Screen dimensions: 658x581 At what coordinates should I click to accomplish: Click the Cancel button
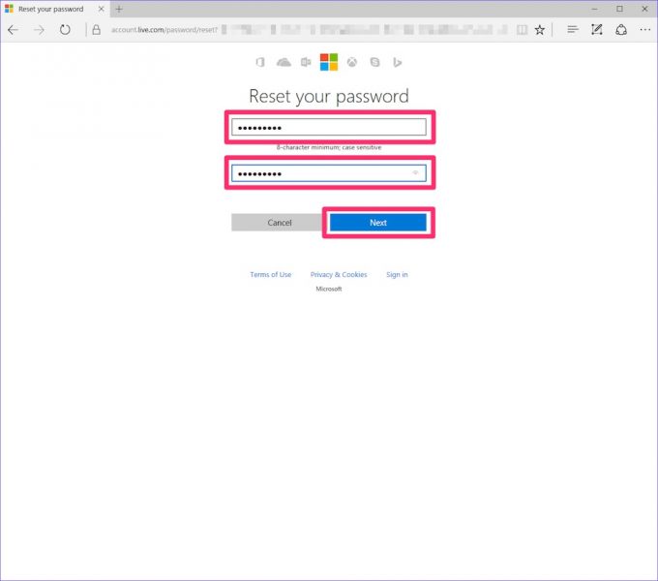[x=280, y=223]
